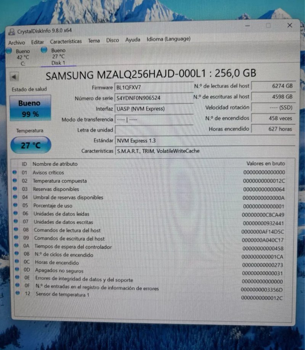This screenshot has width=305, height=350.
Task: Click the CrystalDiskInfo title bar app icon
Action: point(11,32)
